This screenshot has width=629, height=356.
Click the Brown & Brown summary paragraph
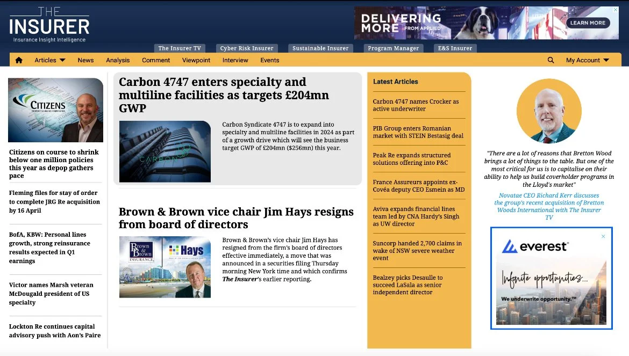[285, 259]
